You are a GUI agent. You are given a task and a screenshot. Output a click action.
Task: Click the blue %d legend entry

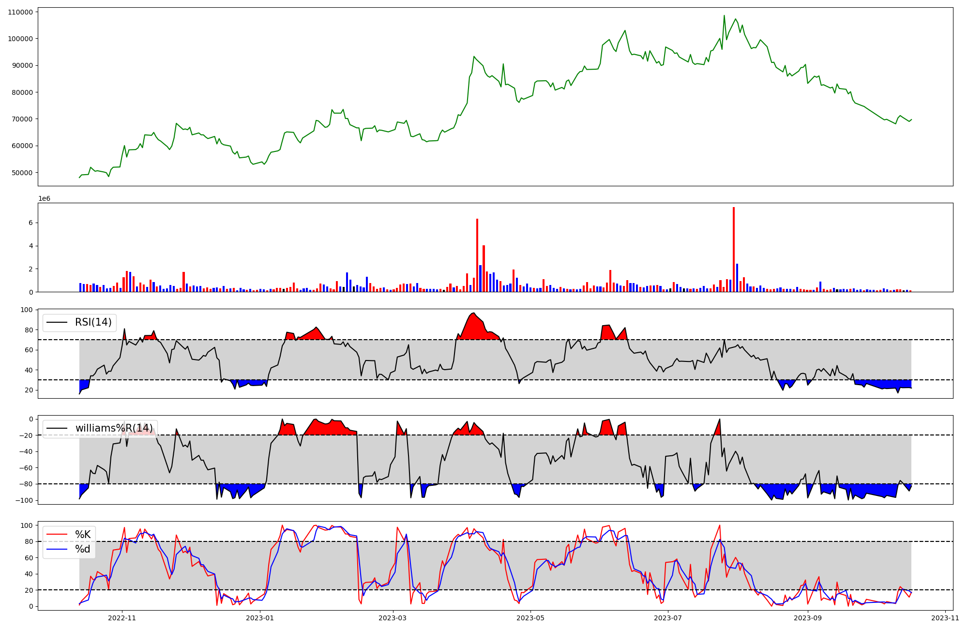click(83, 549)
